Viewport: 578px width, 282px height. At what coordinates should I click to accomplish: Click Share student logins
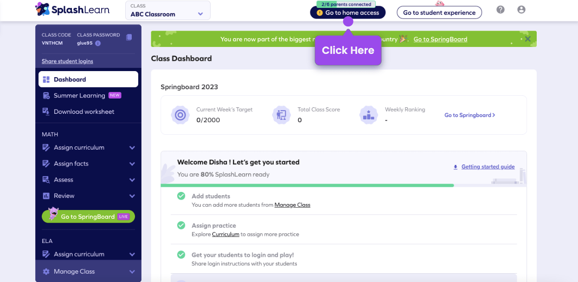67,61
